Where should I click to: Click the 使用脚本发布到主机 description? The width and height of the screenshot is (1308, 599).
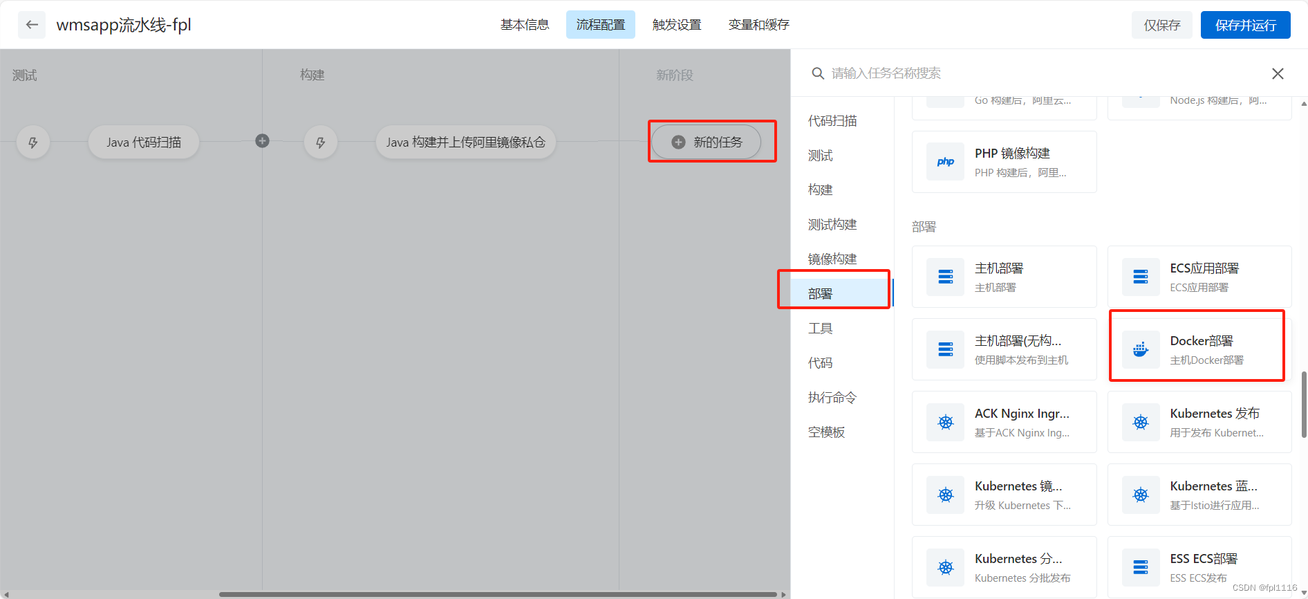coord(1021,360)
